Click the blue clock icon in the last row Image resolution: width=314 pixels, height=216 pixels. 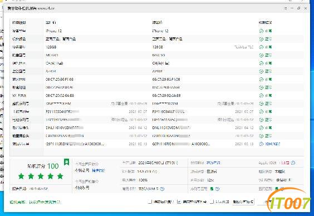[261, 144]
